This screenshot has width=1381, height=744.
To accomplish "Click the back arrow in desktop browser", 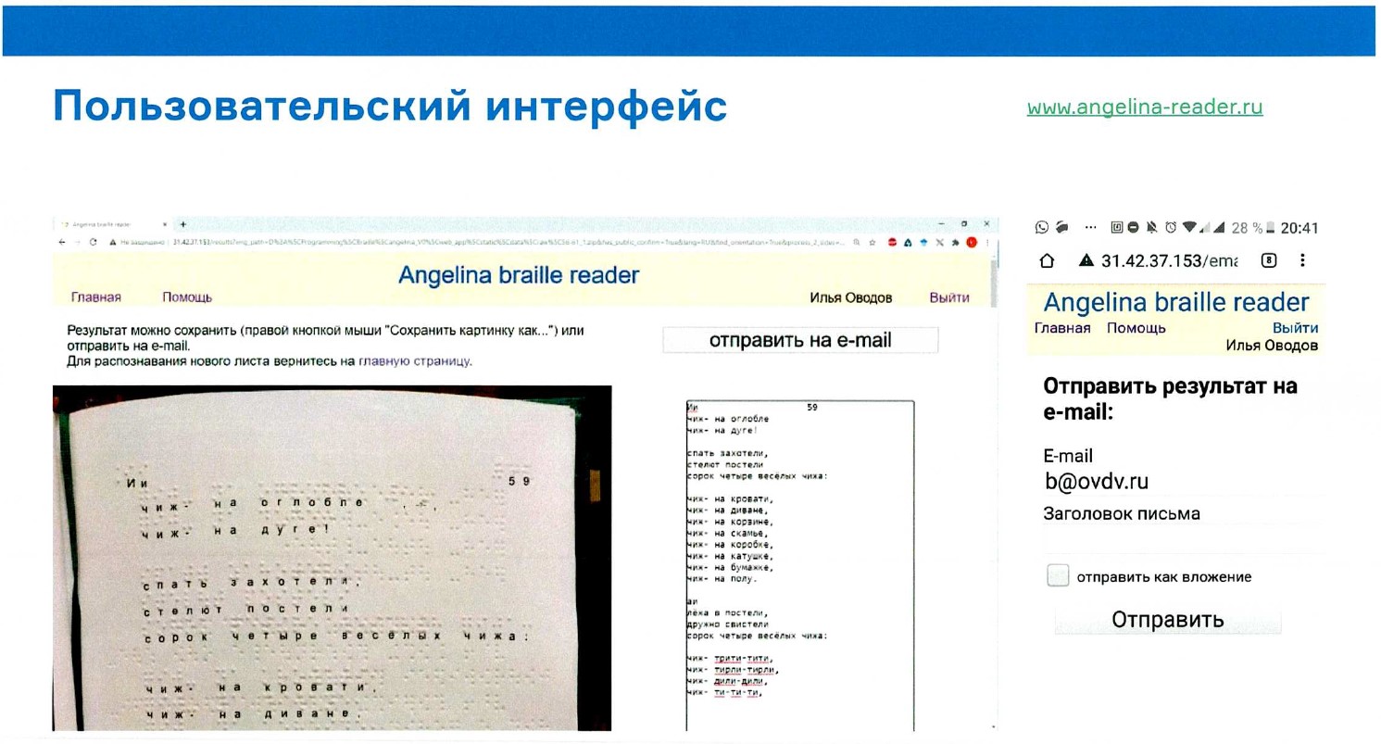I will click(x=62, y=242).
